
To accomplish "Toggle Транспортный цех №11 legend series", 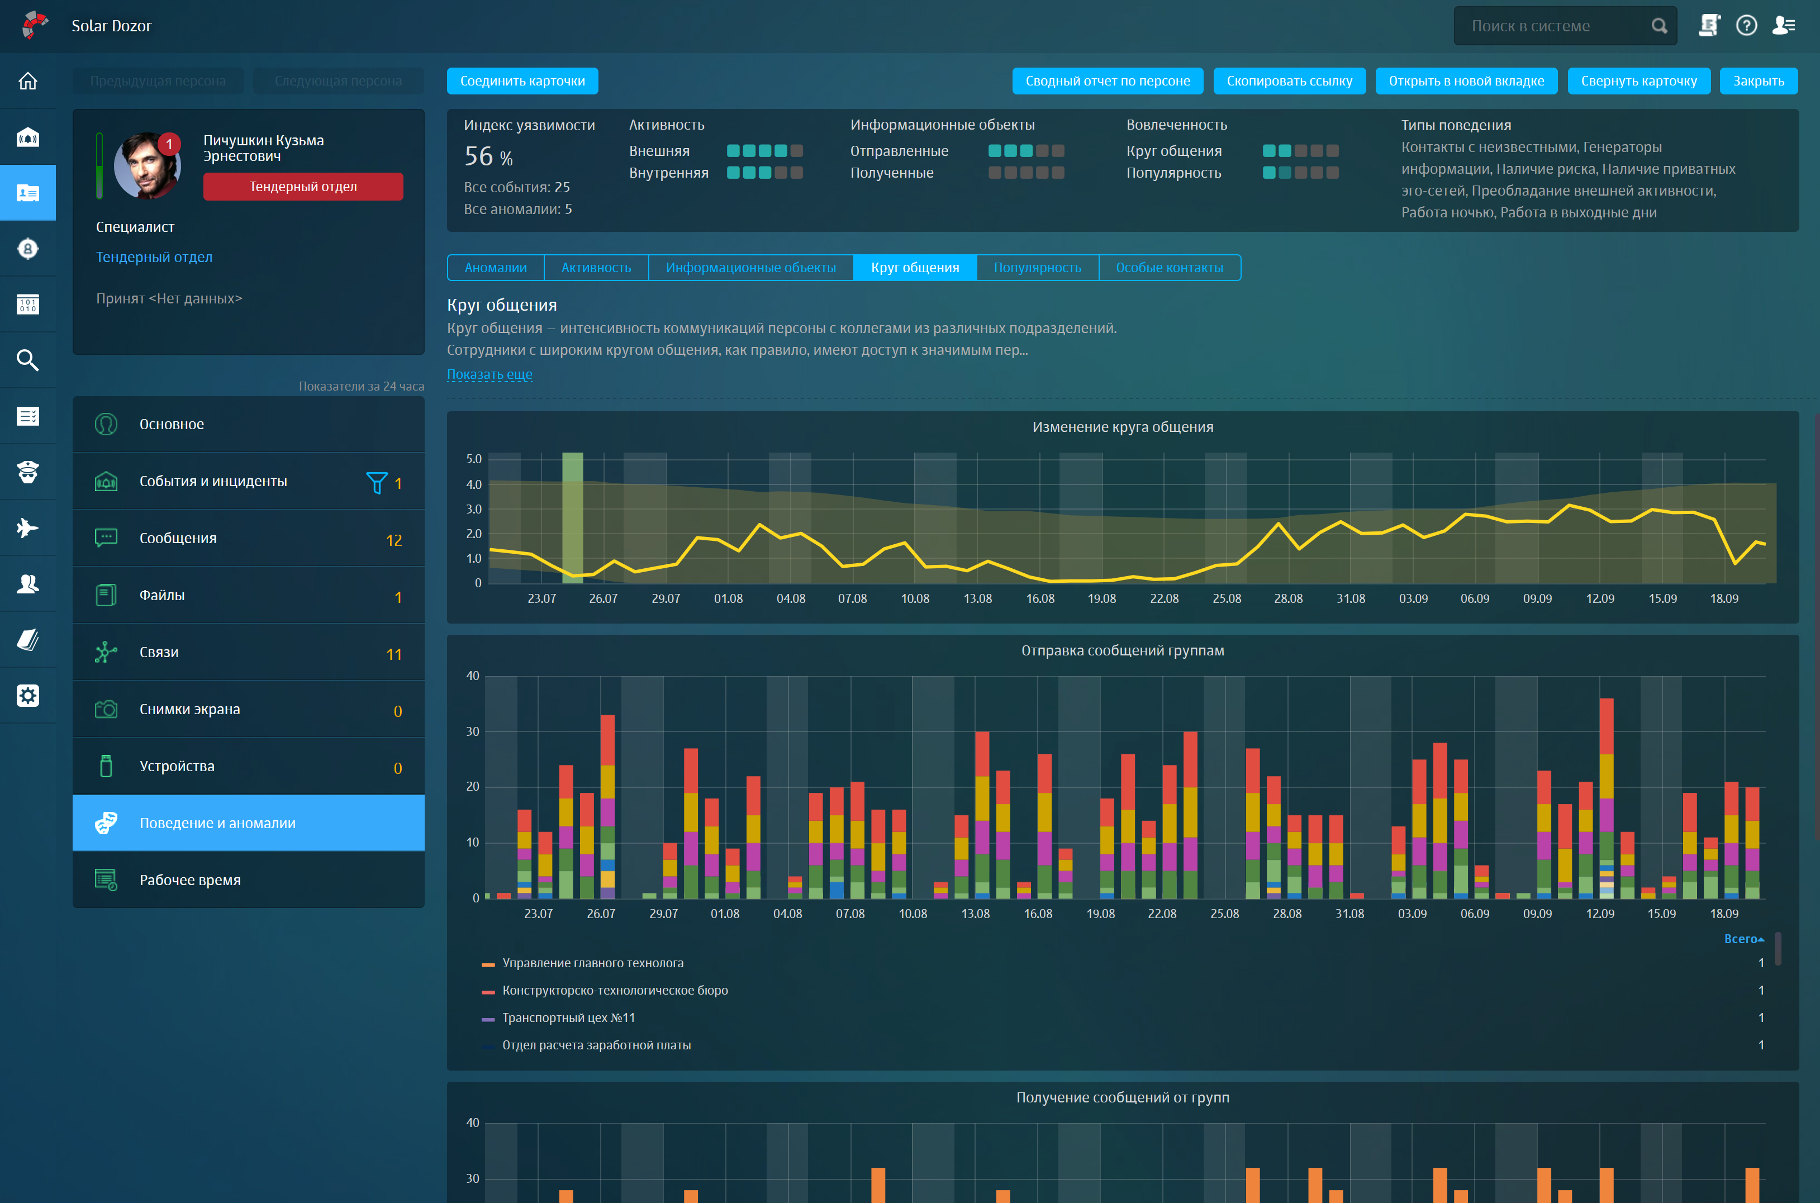I will 568,1018.
